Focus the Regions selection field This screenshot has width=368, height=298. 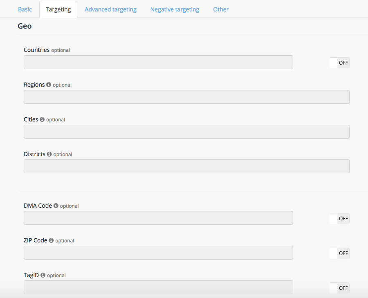[x=186, y=97]
